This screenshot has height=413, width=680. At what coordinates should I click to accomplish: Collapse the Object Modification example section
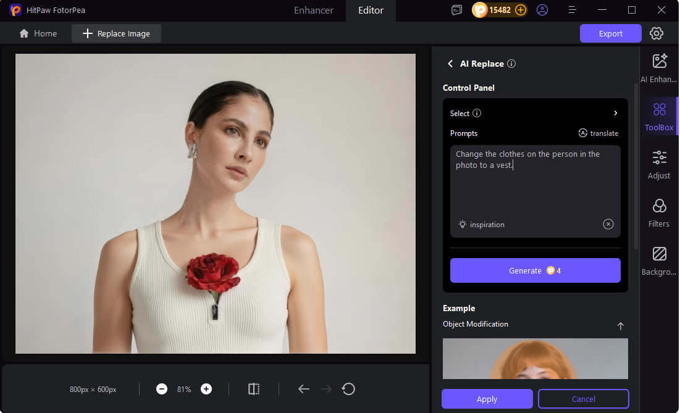[x=620, y=326]
